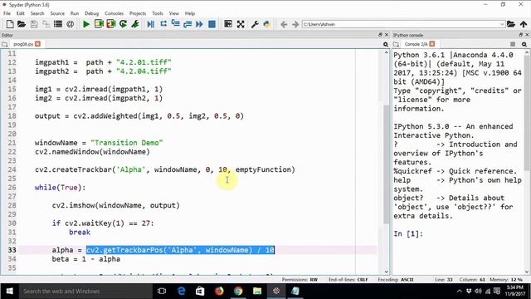Open the Run menu
Viewport: 531px width, 299px height.
pyautogui.click(x=75, y=13)
